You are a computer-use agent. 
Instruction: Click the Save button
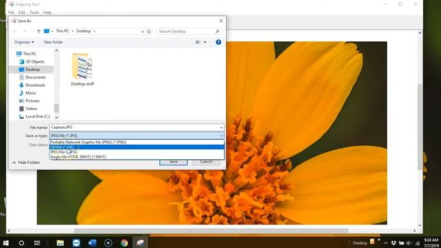pos(173,162)
